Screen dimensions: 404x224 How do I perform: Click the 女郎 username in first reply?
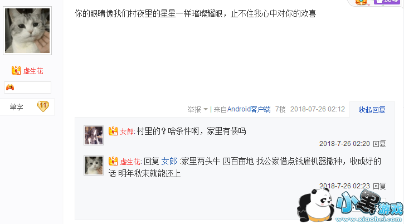click(x=127, y=132)
